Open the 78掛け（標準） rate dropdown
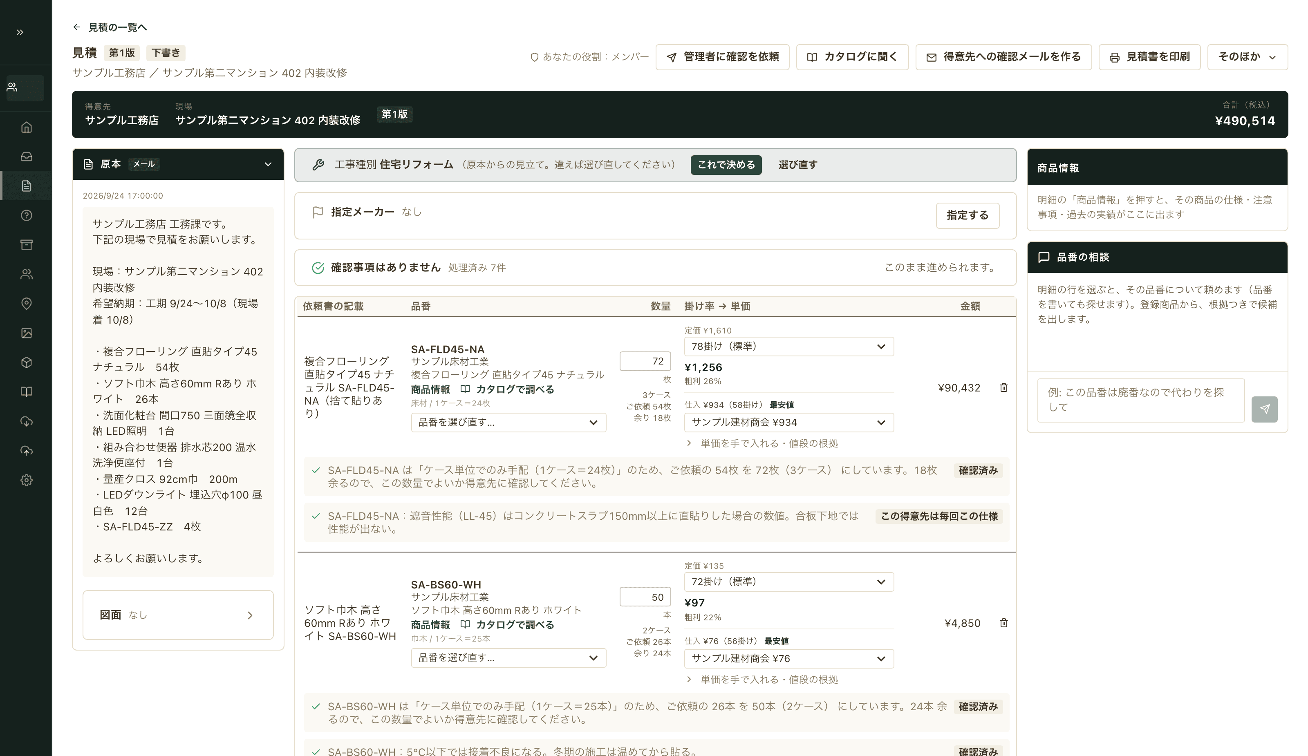This screenshot has width=1308, height=756. click(788, 346)
